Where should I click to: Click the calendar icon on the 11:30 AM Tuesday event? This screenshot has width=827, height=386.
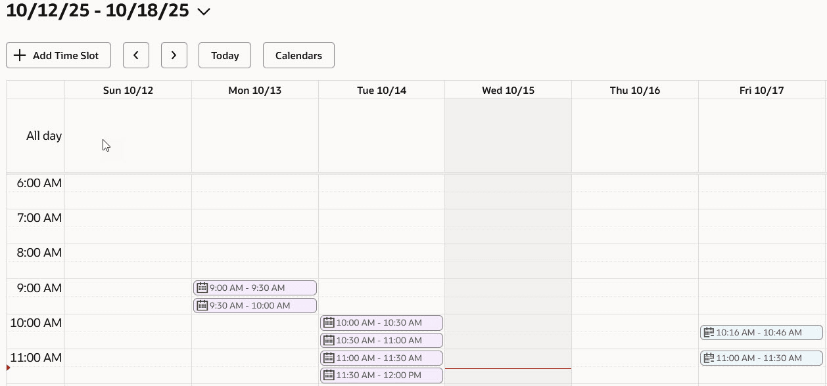[329, 375]
